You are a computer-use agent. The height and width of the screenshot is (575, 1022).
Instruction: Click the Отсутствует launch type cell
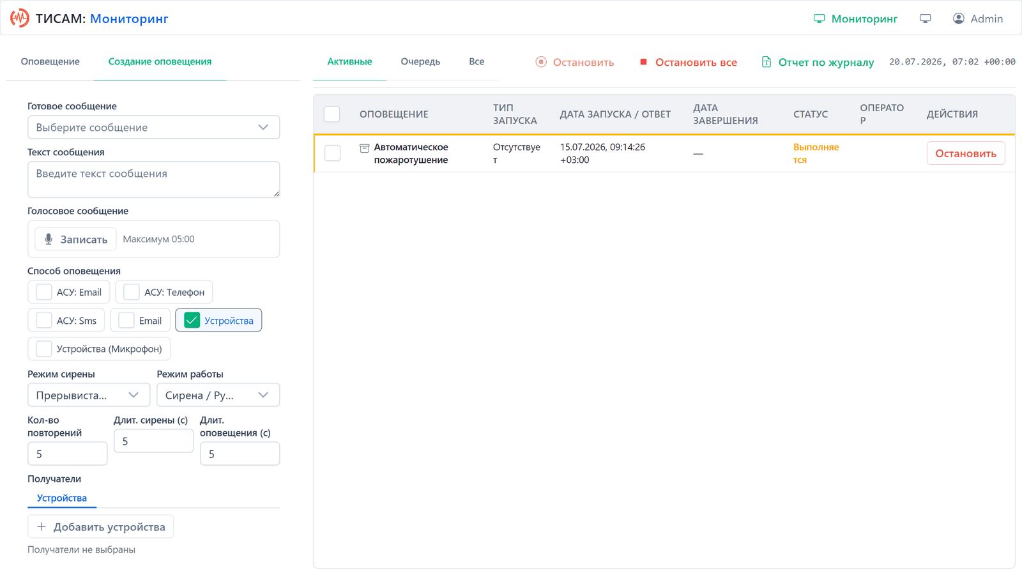tap(516, 153)
